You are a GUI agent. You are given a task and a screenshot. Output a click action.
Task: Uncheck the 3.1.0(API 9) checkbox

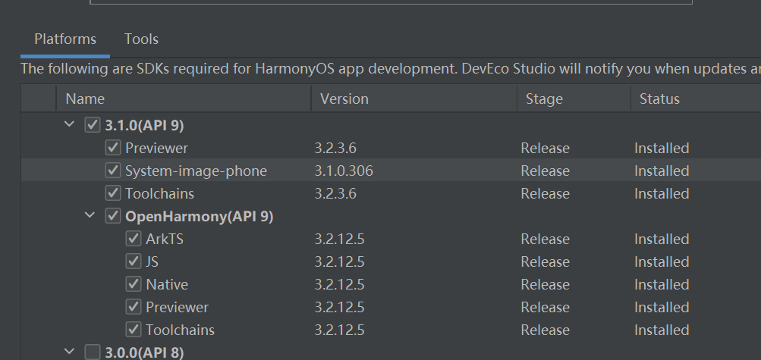pos(93,124)
